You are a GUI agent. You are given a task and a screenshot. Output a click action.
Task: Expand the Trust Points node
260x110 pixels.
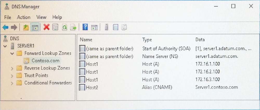pos(12,76)
